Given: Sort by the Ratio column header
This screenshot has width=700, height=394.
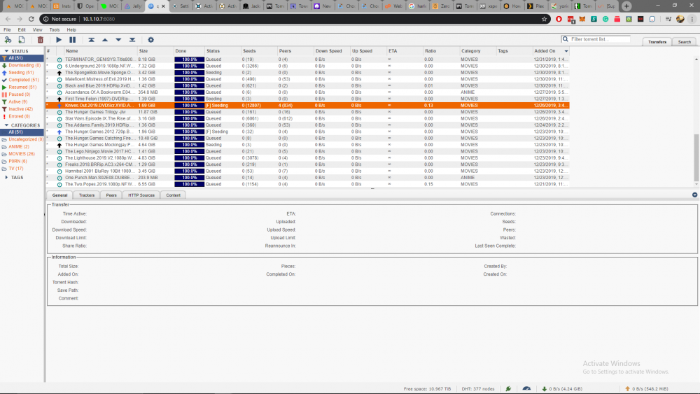Looking at the screenshot, I should coord(441,51).
